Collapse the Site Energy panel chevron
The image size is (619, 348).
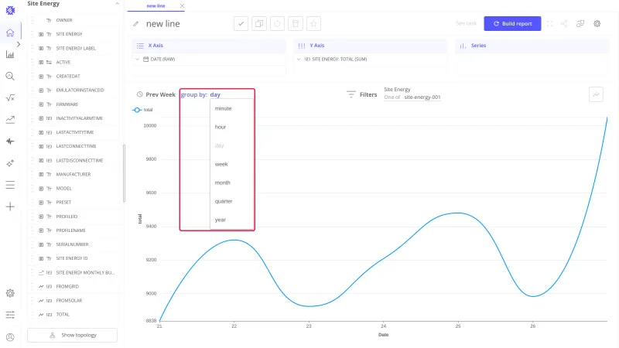point(118,4)
